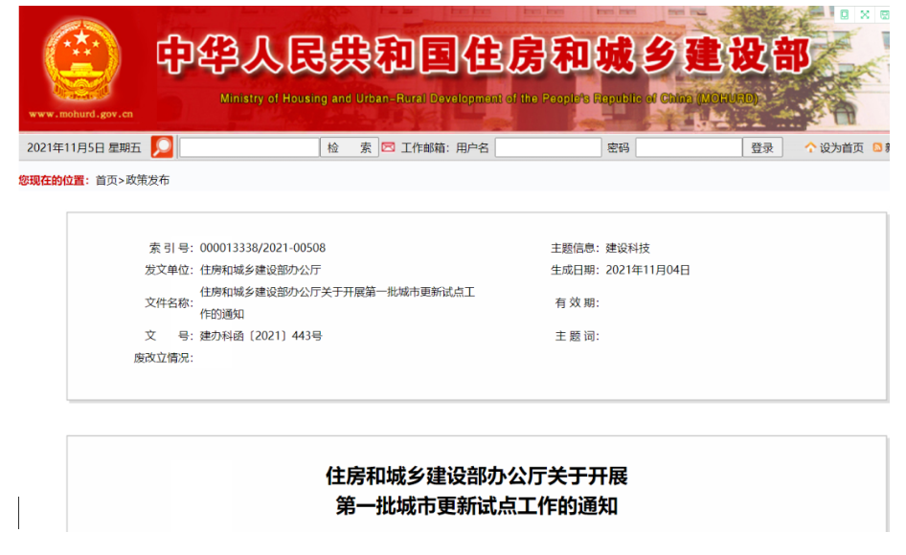Click the green save icon at top right

885,14
